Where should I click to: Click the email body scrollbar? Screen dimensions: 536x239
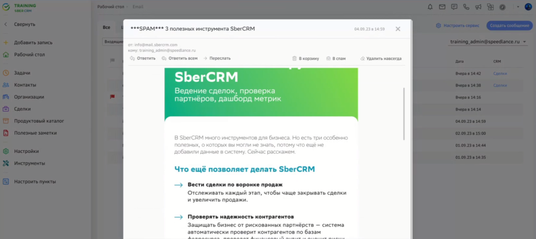(404, 114)
